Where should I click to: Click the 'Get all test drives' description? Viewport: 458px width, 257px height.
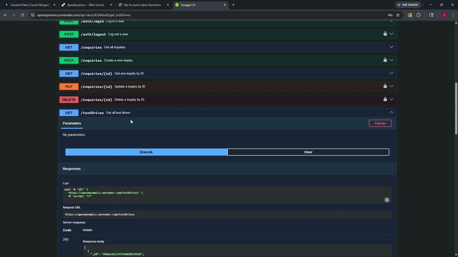coord(118,112)
